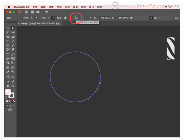Open the 文件 menu
This screenshot has width=182, height=139.
35,7
